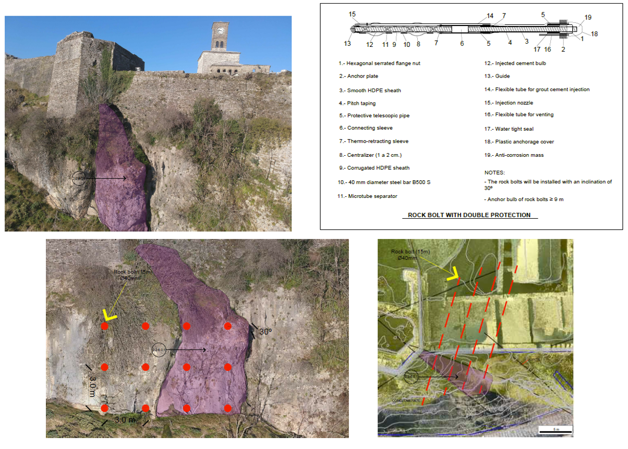Click the circled marker on the cliff elevation photo
This screenshot has width=628, height=449.
159,350
